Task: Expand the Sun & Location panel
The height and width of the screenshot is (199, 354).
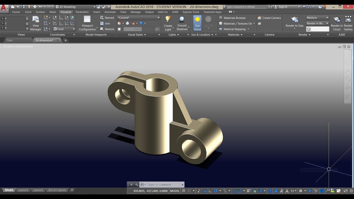Action: [202, 35]
